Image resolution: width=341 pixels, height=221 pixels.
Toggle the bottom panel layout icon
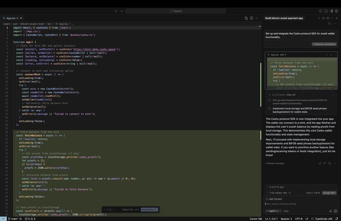pyautogui.click(x=326, y=11)
